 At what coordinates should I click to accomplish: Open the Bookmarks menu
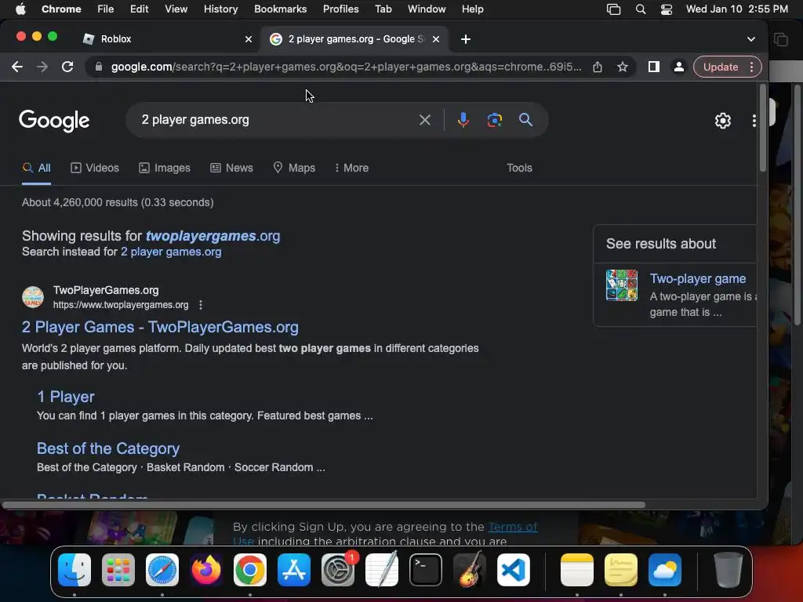280,9
